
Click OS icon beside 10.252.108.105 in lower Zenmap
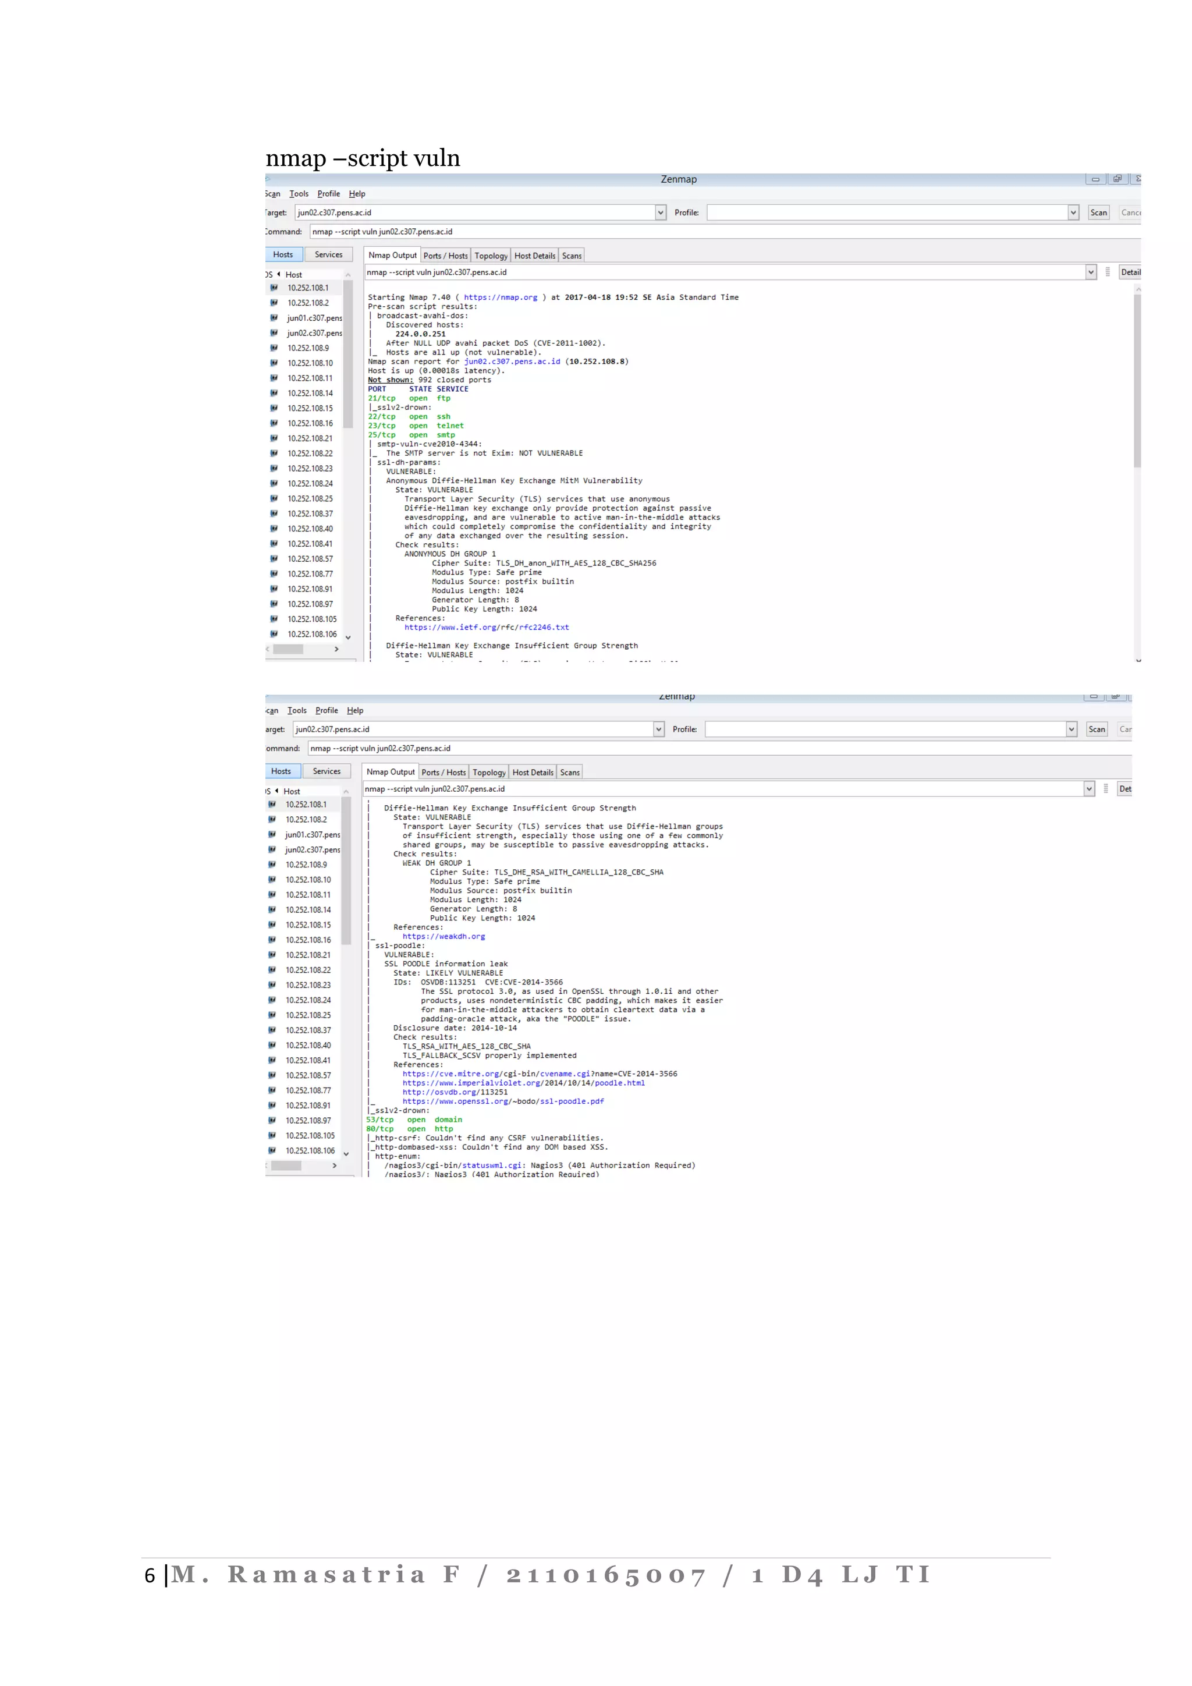click(x=272, y=1135)
